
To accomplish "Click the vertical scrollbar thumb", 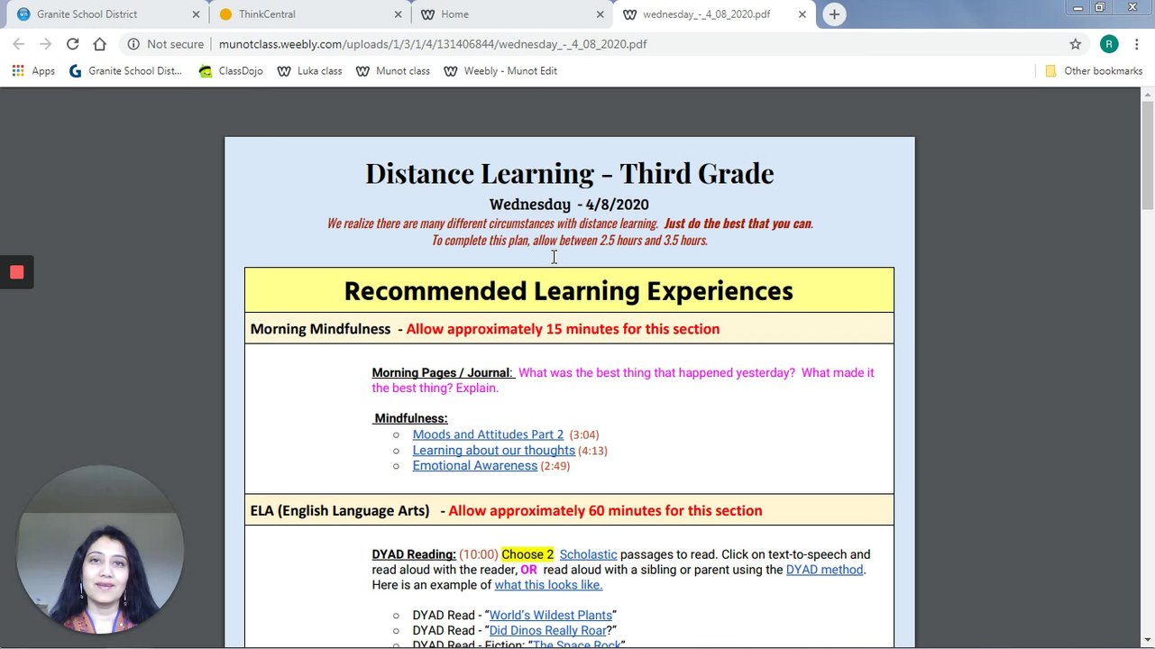I will [x=1148, y=155].
